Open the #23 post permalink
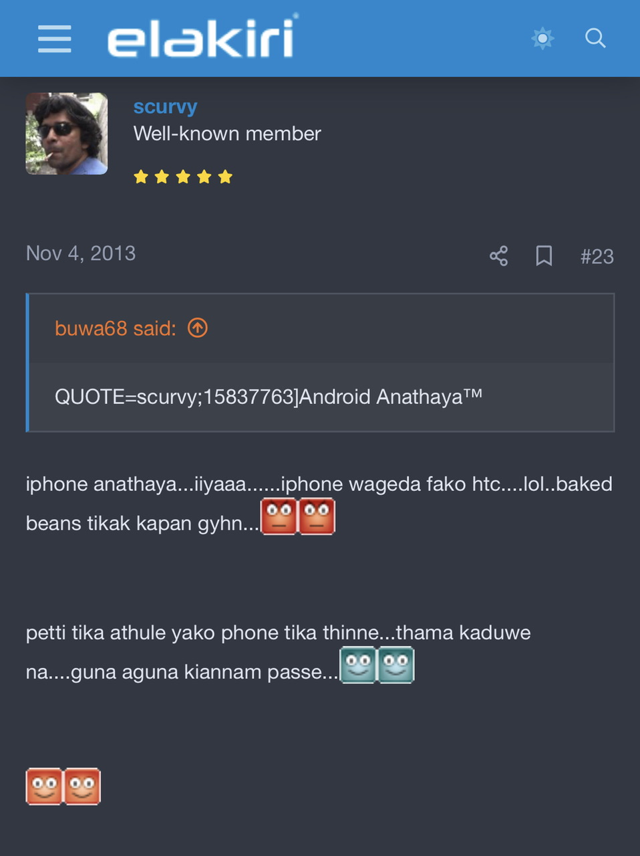Screen dimensions: 640x856 point(597,256)
